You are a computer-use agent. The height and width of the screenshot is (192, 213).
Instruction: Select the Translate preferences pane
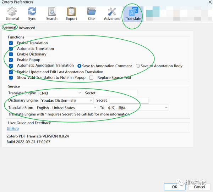coord(133,14)
